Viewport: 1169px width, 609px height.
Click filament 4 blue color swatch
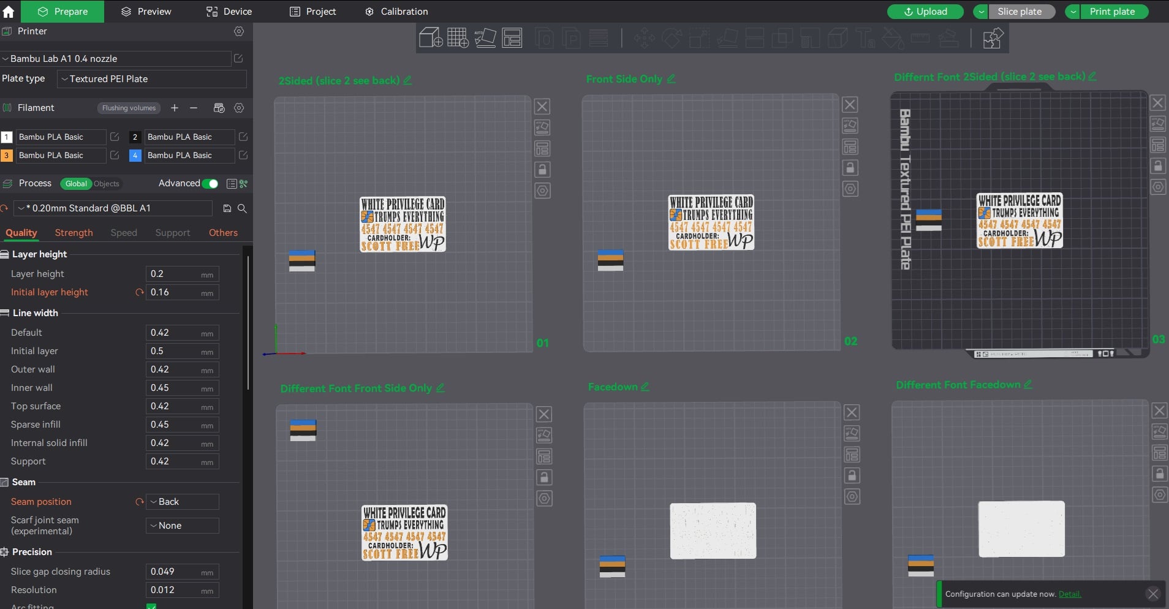[135, 156]
